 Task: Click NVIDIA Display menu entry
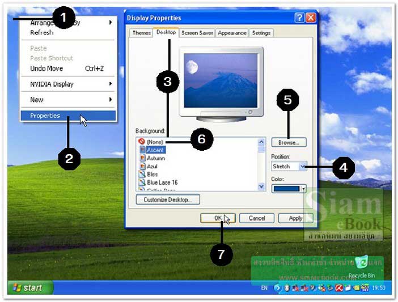click(x=68, y=84)
